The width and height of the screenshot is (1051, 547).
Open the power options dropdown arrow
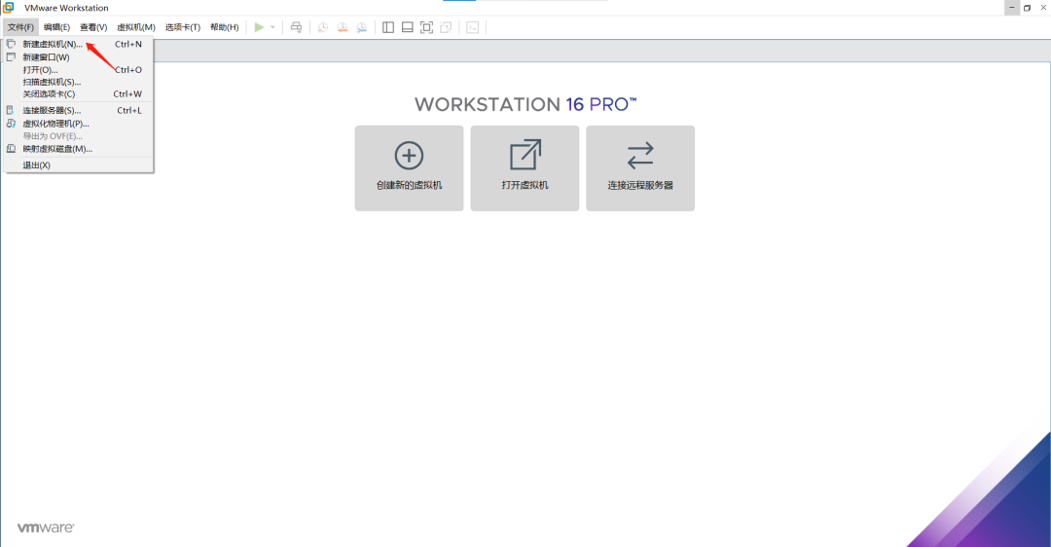(272, 27)
